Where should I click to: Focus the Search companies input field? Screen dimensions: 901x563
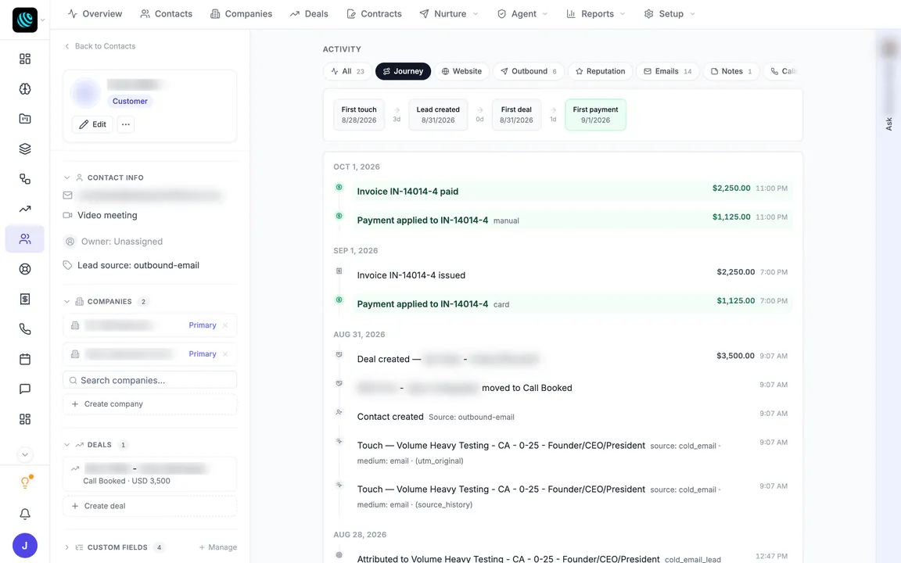point(149,380)
